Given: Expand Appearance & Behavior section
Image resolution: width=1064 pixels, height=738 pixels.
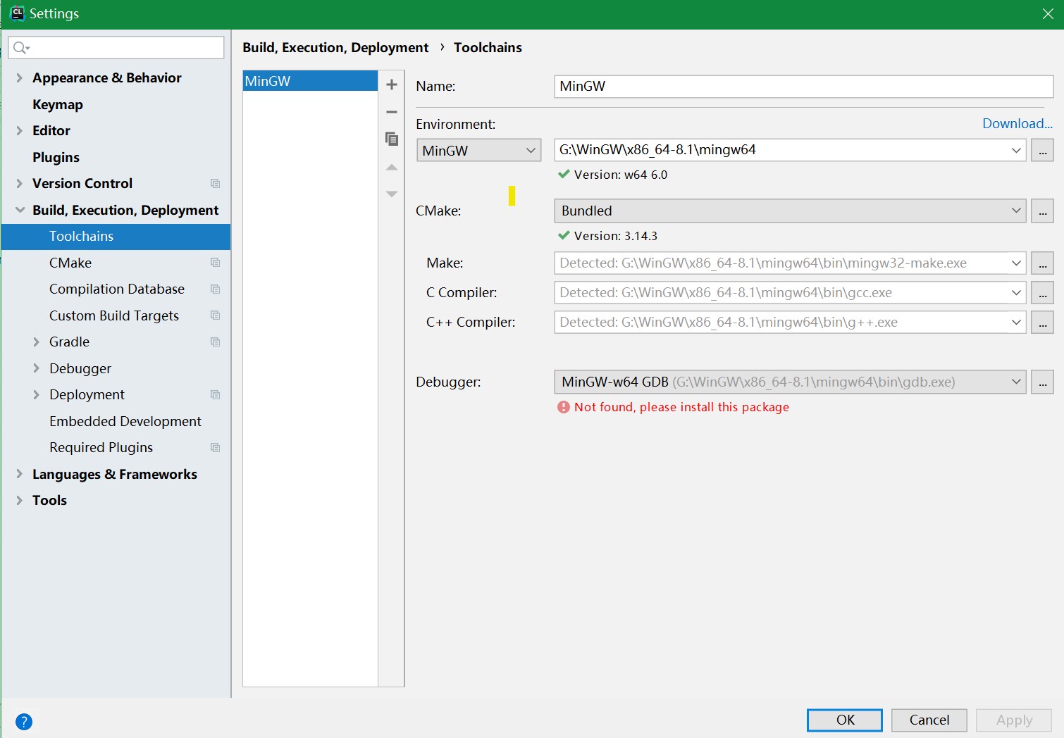Looking at the screenshot, I should click(x=20, y=78).
